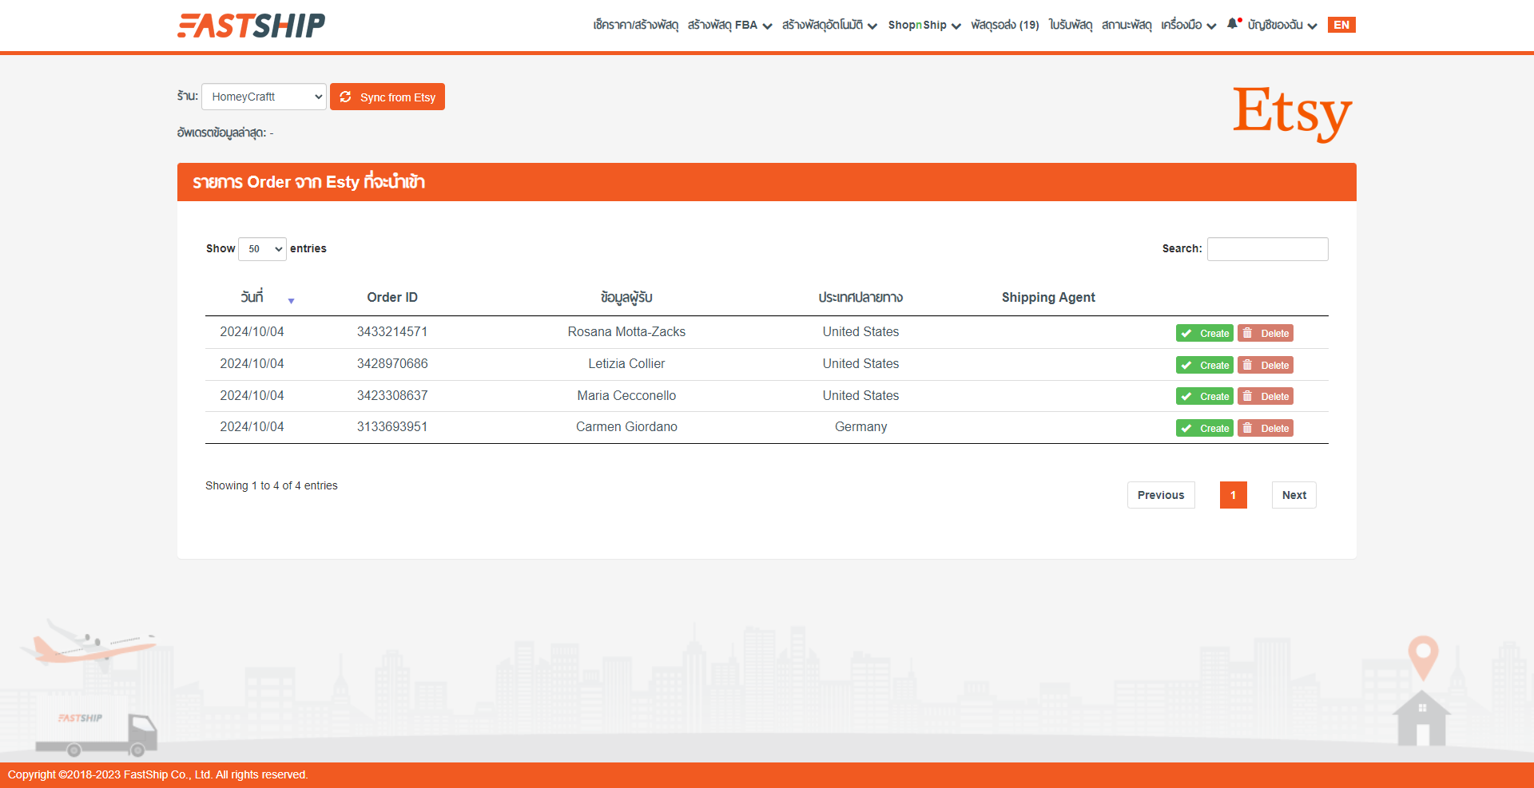Viewport: 1534px width, 788px height.
Task: Click the Germany destination cell
Action: [x=860, y=426]
